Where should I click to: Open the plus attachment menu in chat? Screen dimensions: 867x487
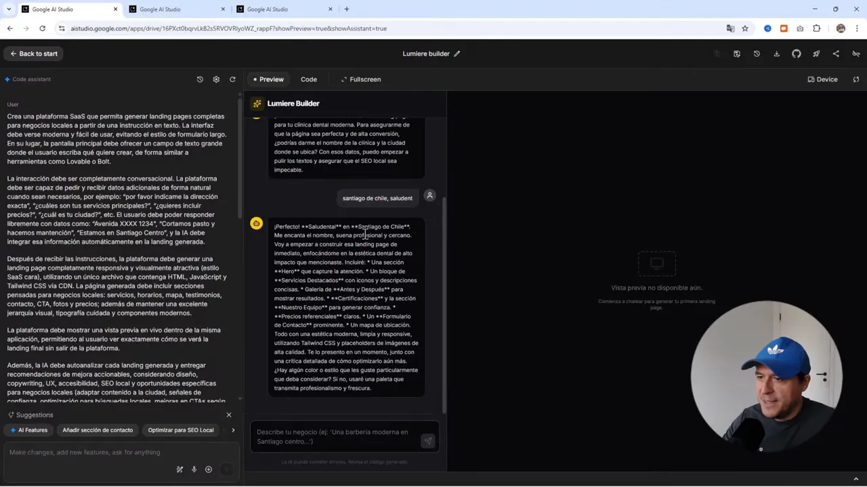pyautogui.click(x=208, y=469)
